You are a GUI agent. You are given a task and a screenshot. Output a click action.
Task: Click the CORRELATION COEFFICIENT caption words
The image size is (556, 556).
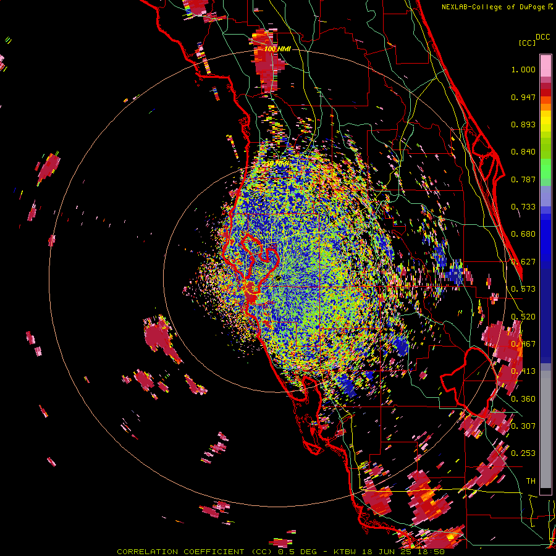180,552
